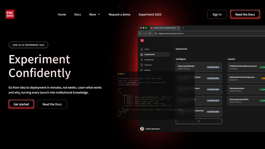Click the address bar URL field
Image resolution: width=265 pixels, height=149 pixels.
(210, 33)
